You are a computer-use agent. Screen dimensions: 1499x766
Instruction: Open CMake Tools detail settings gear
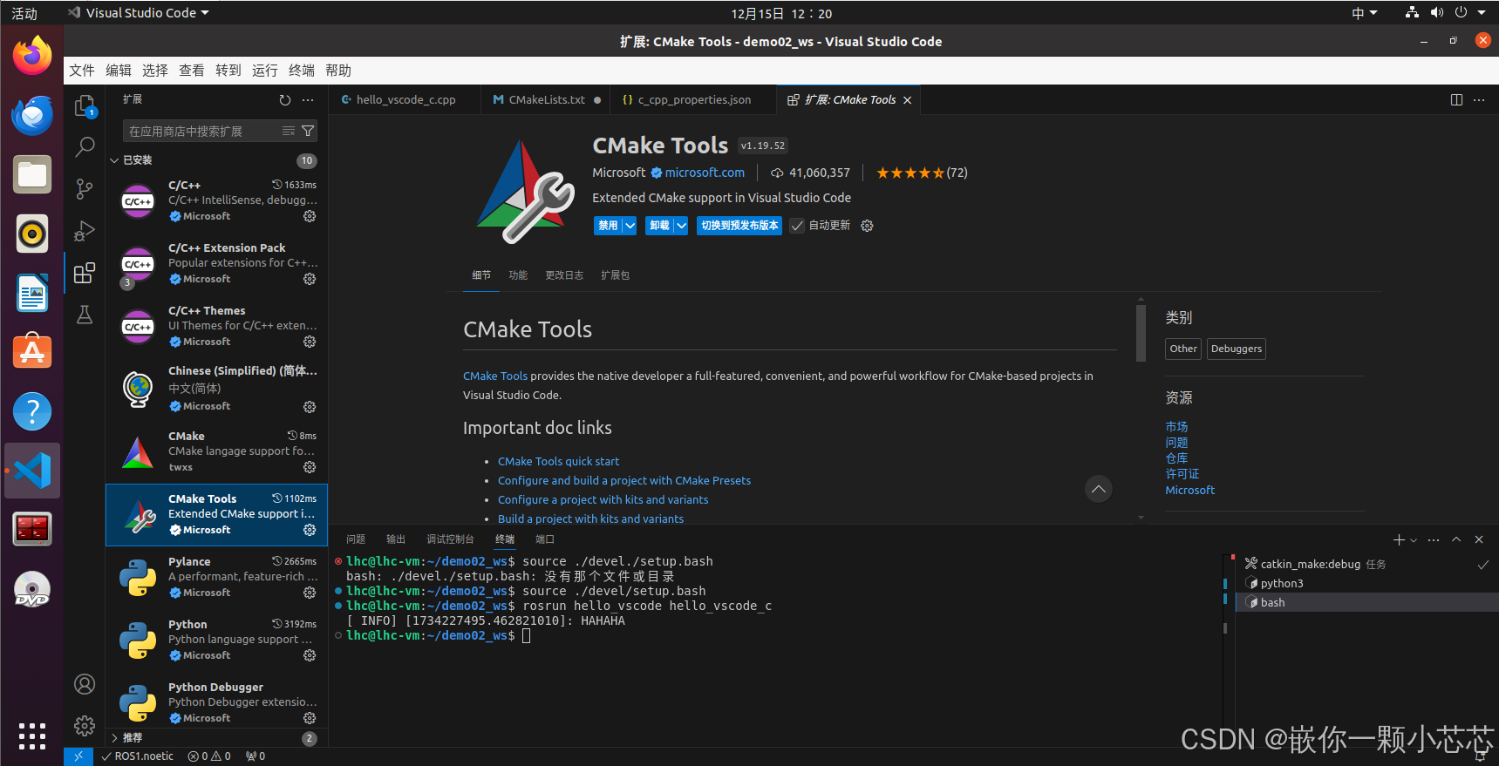pyautogui.click(x=867, y=226)
